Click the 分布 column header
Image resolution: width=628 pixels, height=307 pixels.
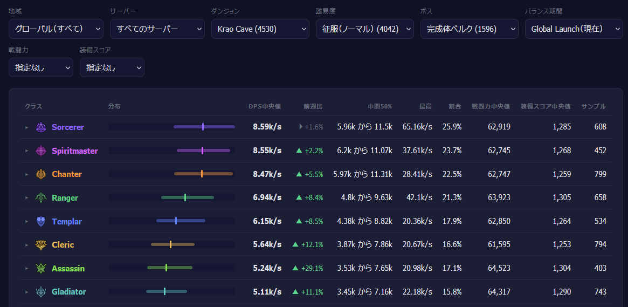pyautogui.click(x=114, y=106)
